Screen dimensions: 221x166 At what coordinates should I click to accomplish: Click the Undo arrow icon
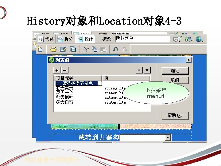(x=116, y=49)
